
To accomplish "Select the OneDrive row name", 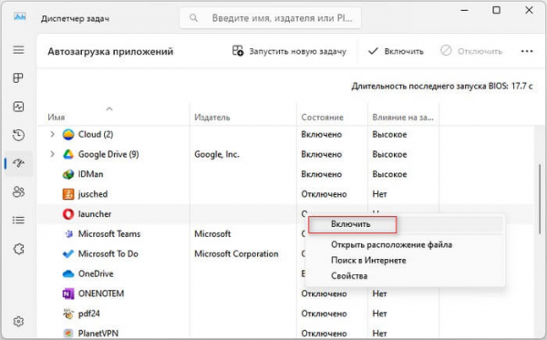I will point(96,273).
